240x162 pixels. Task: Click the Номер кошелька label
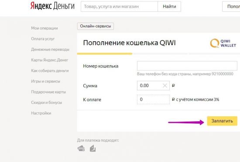point(101,66)
